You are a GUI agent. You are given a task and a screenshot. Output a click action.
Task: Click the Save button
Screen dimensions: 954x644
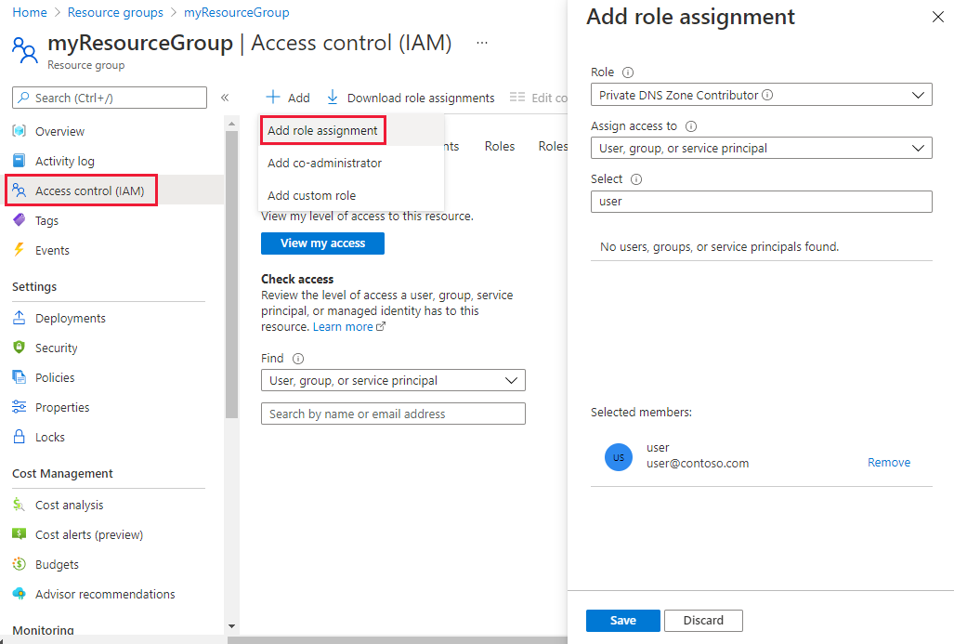click(622, 621)
